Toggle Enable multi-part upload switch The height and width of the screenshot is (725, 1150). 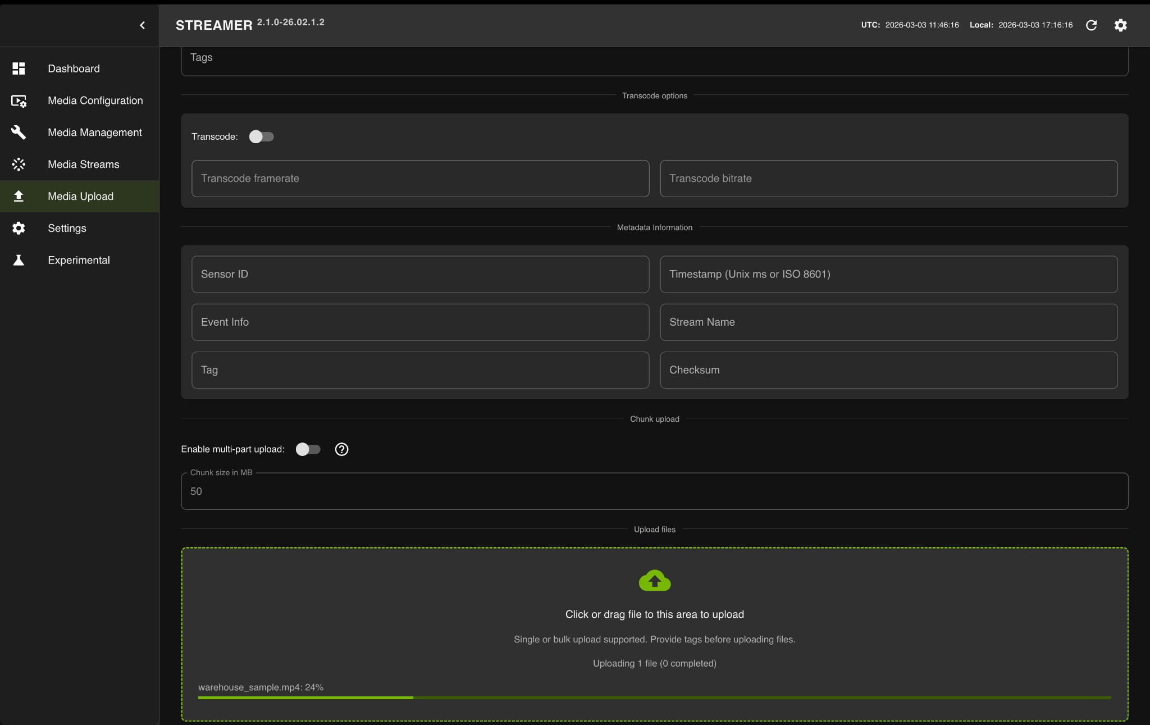pos(308,449)
